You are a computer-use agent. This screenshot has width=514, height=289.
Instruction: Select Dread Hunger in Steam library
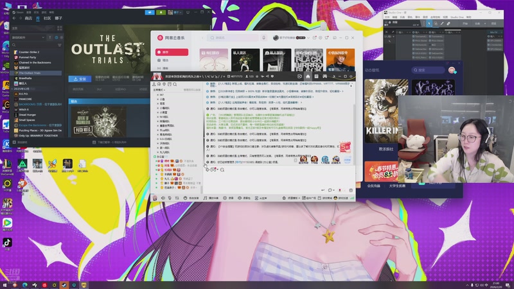click(27, 115)
